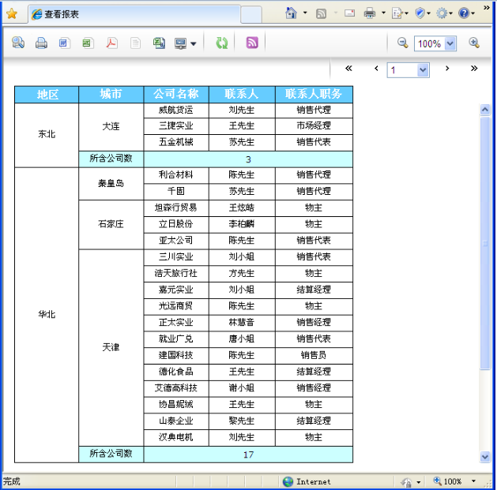
Task: Refresh the report with green arrows icon
Action: 221,43
